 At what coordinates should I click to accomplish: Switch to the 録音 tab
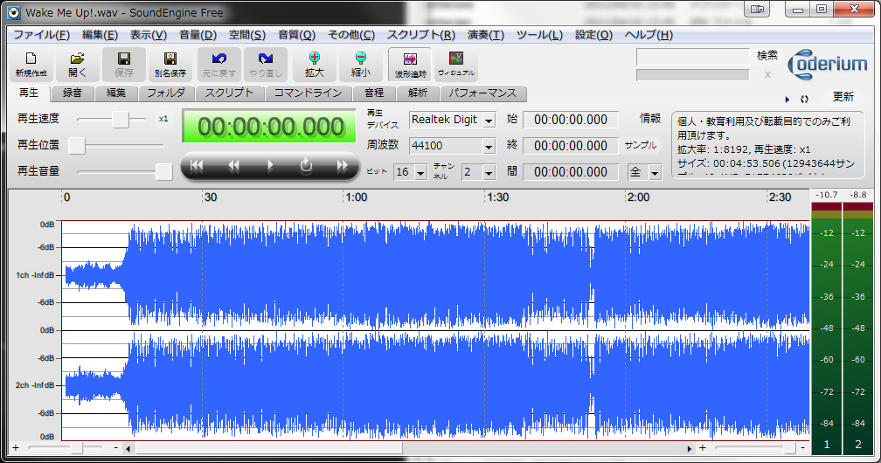pos(72,93)
